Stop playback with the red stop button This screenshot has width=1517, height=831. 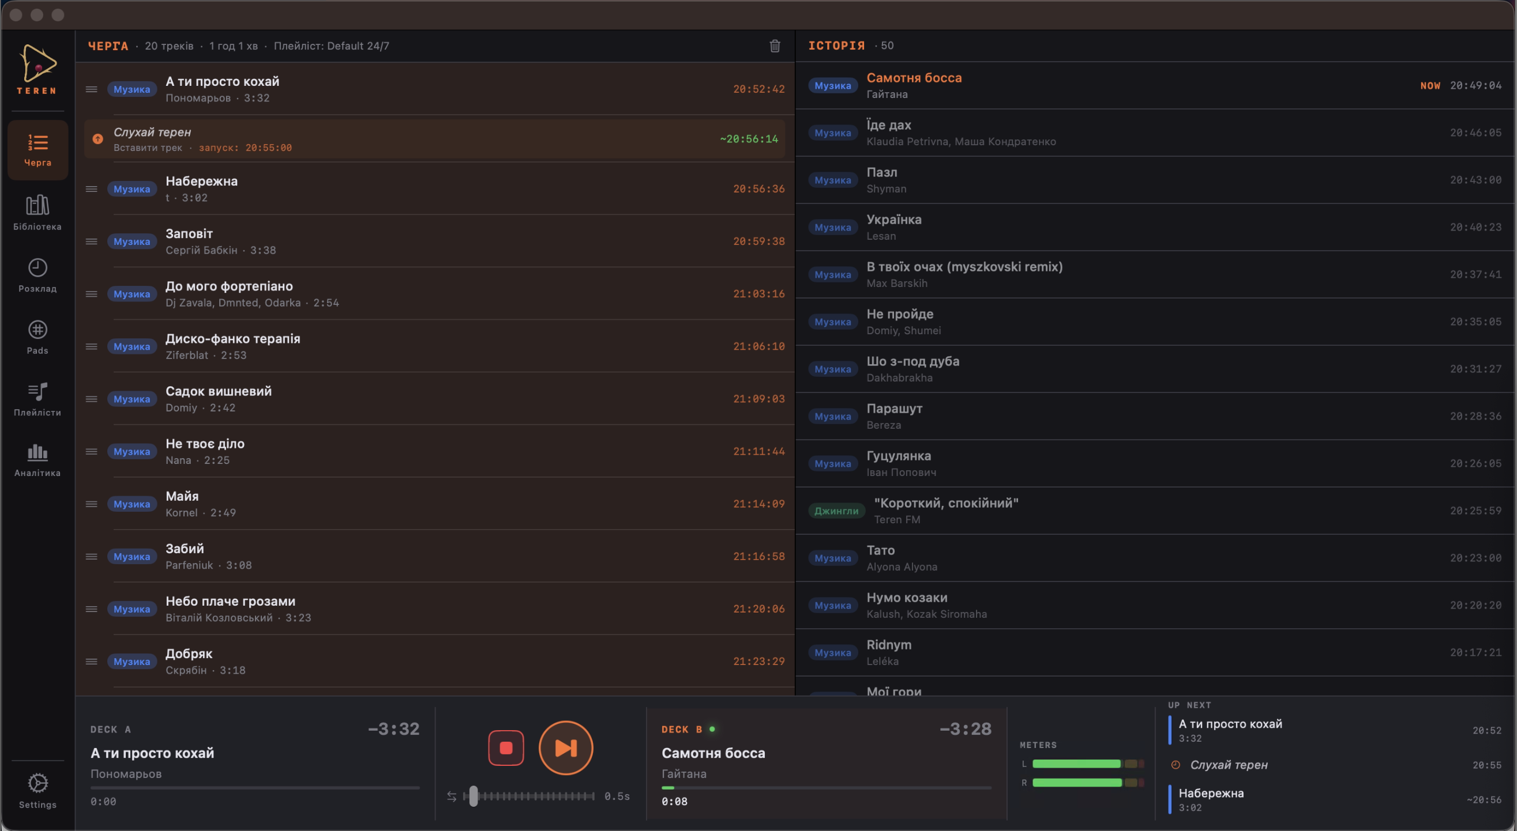pos(506,747)
